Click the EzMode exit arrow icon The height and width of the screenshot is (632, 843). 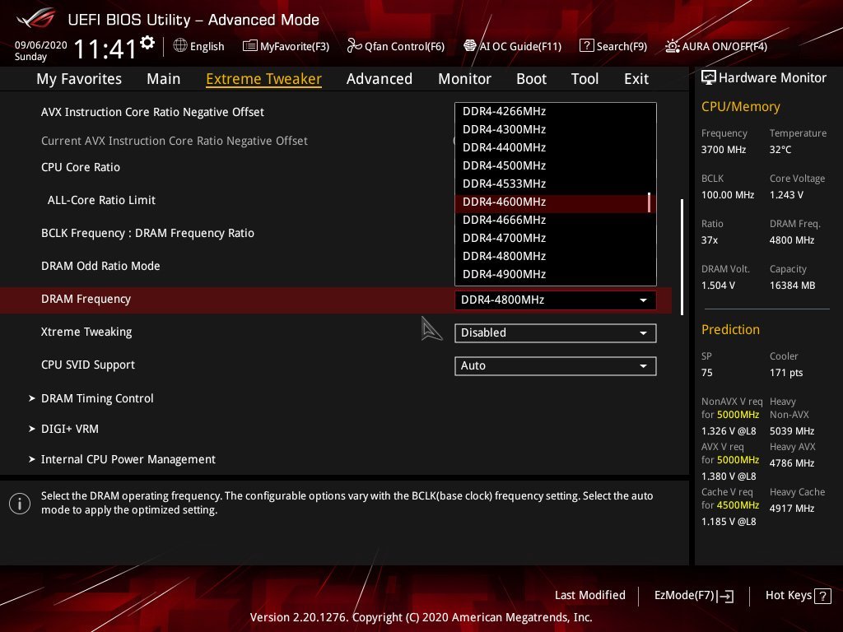click(724, 596)
